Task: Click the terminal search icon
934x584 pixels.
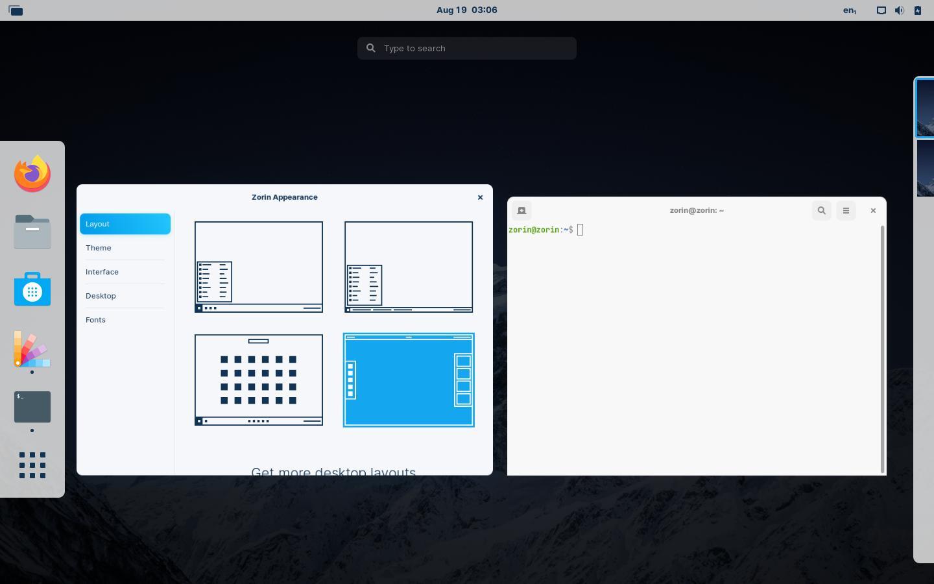Action: click(821, 211)
